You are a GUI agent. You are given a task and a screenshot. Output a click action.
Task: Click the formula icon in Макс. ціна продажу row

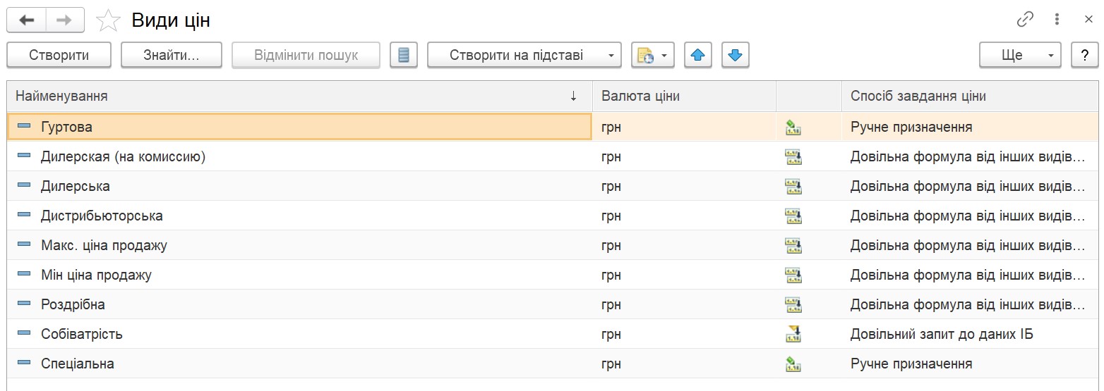pyautogui.click(x=793, y=246)
